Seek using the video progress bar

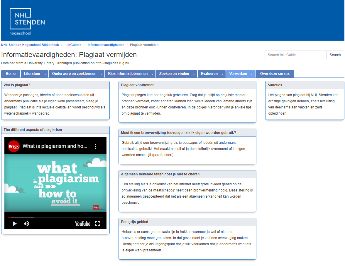coord(55,218)
